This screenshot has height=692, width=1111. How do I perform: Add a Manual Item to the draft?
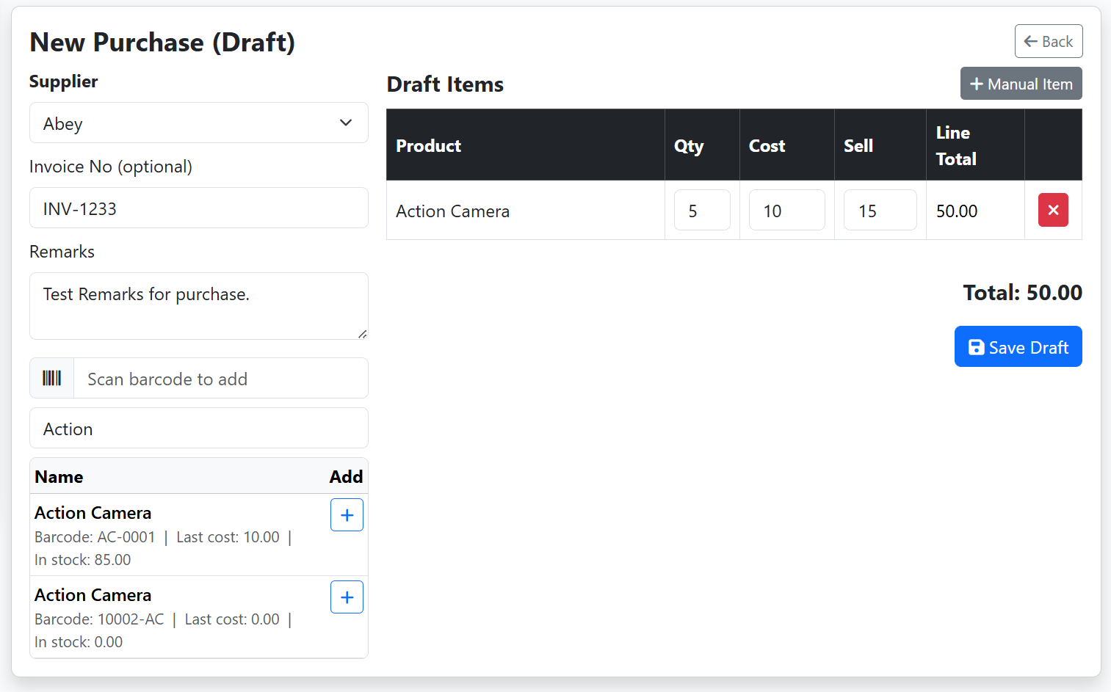click(1021, 83)
